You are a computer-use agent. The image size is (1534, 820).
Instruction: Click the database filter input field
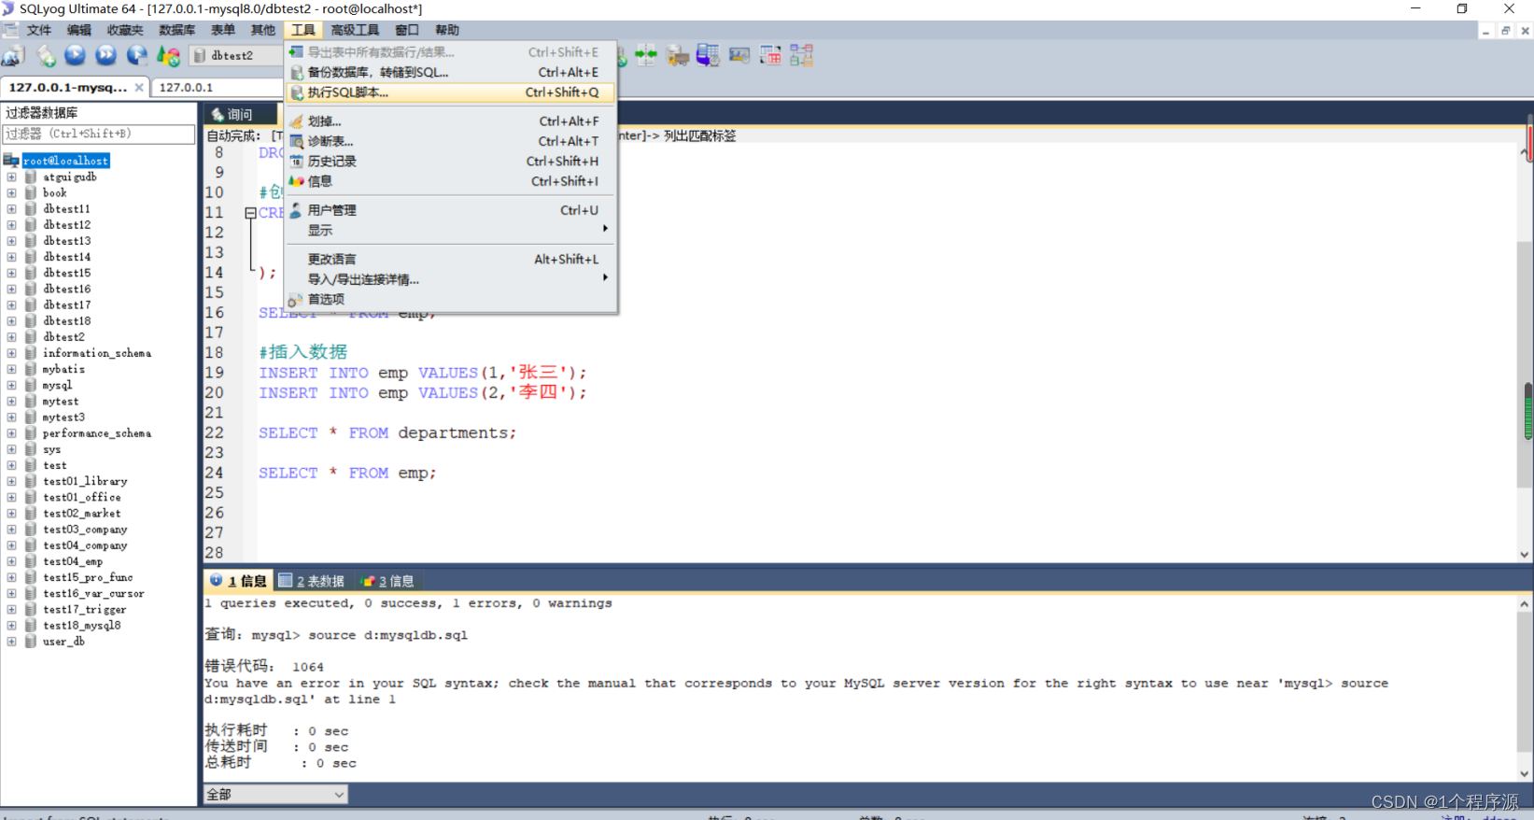point(98,134)
